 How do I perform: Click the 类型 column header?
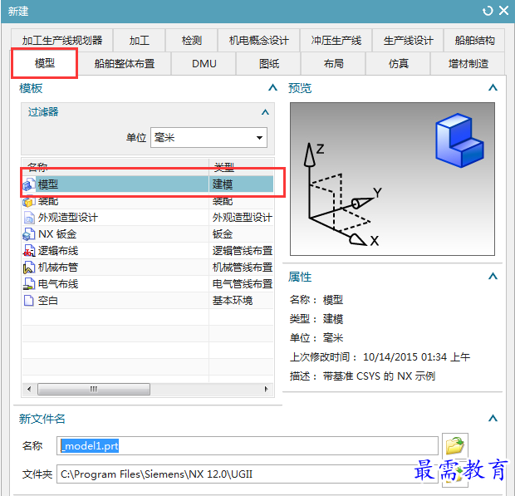pyautogui.click(x=241, y=167)
